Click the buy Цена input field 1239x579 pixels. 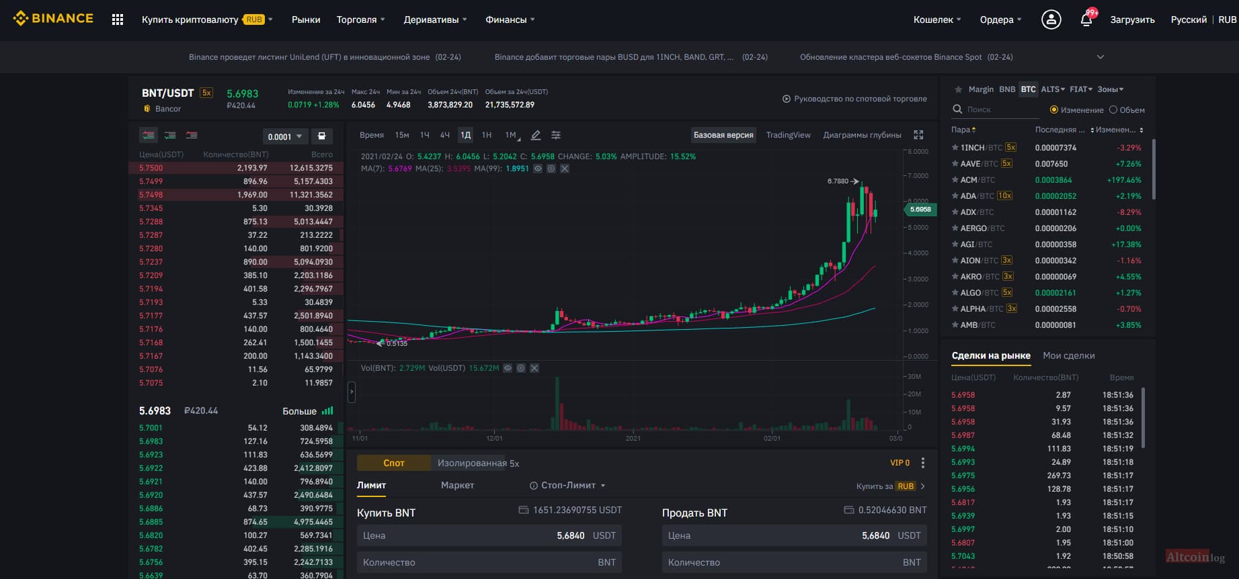pos(489,535)
